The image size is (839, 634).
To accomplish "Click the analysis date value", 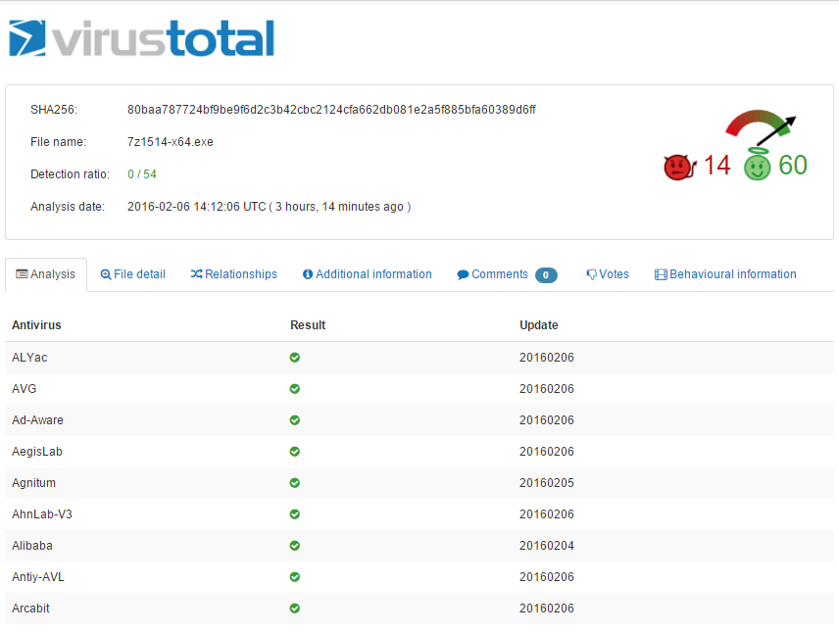I will pos(269,207).
